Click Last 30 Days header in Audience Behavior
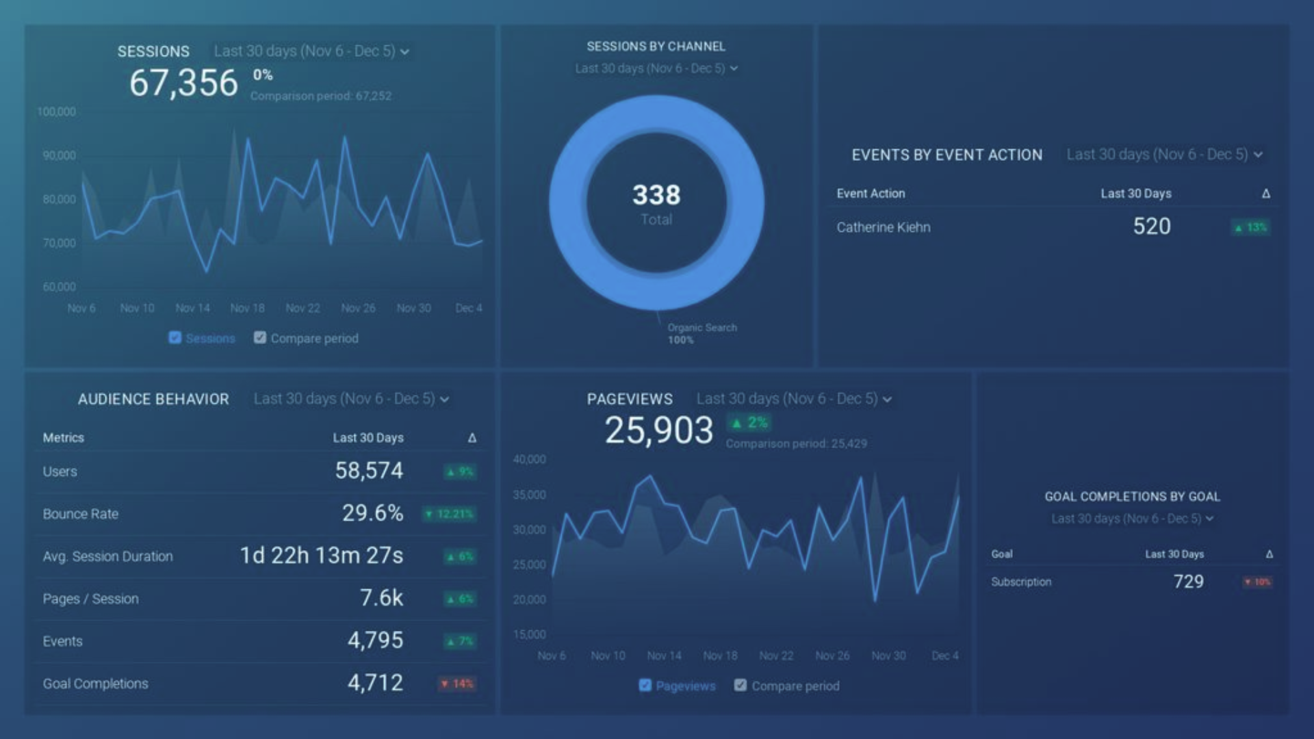1314x739 pixels. (368, 438)
